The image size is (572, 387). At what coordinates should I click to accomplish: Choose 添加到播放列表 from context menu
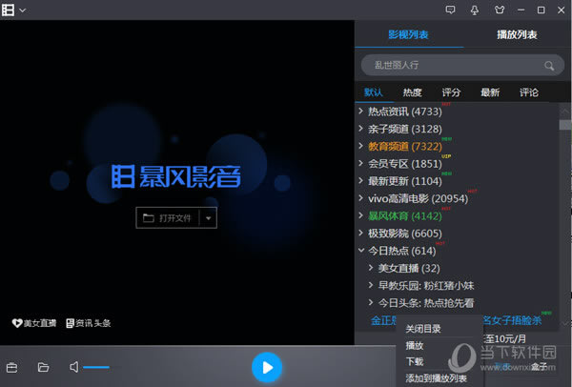tap(439, 378)
